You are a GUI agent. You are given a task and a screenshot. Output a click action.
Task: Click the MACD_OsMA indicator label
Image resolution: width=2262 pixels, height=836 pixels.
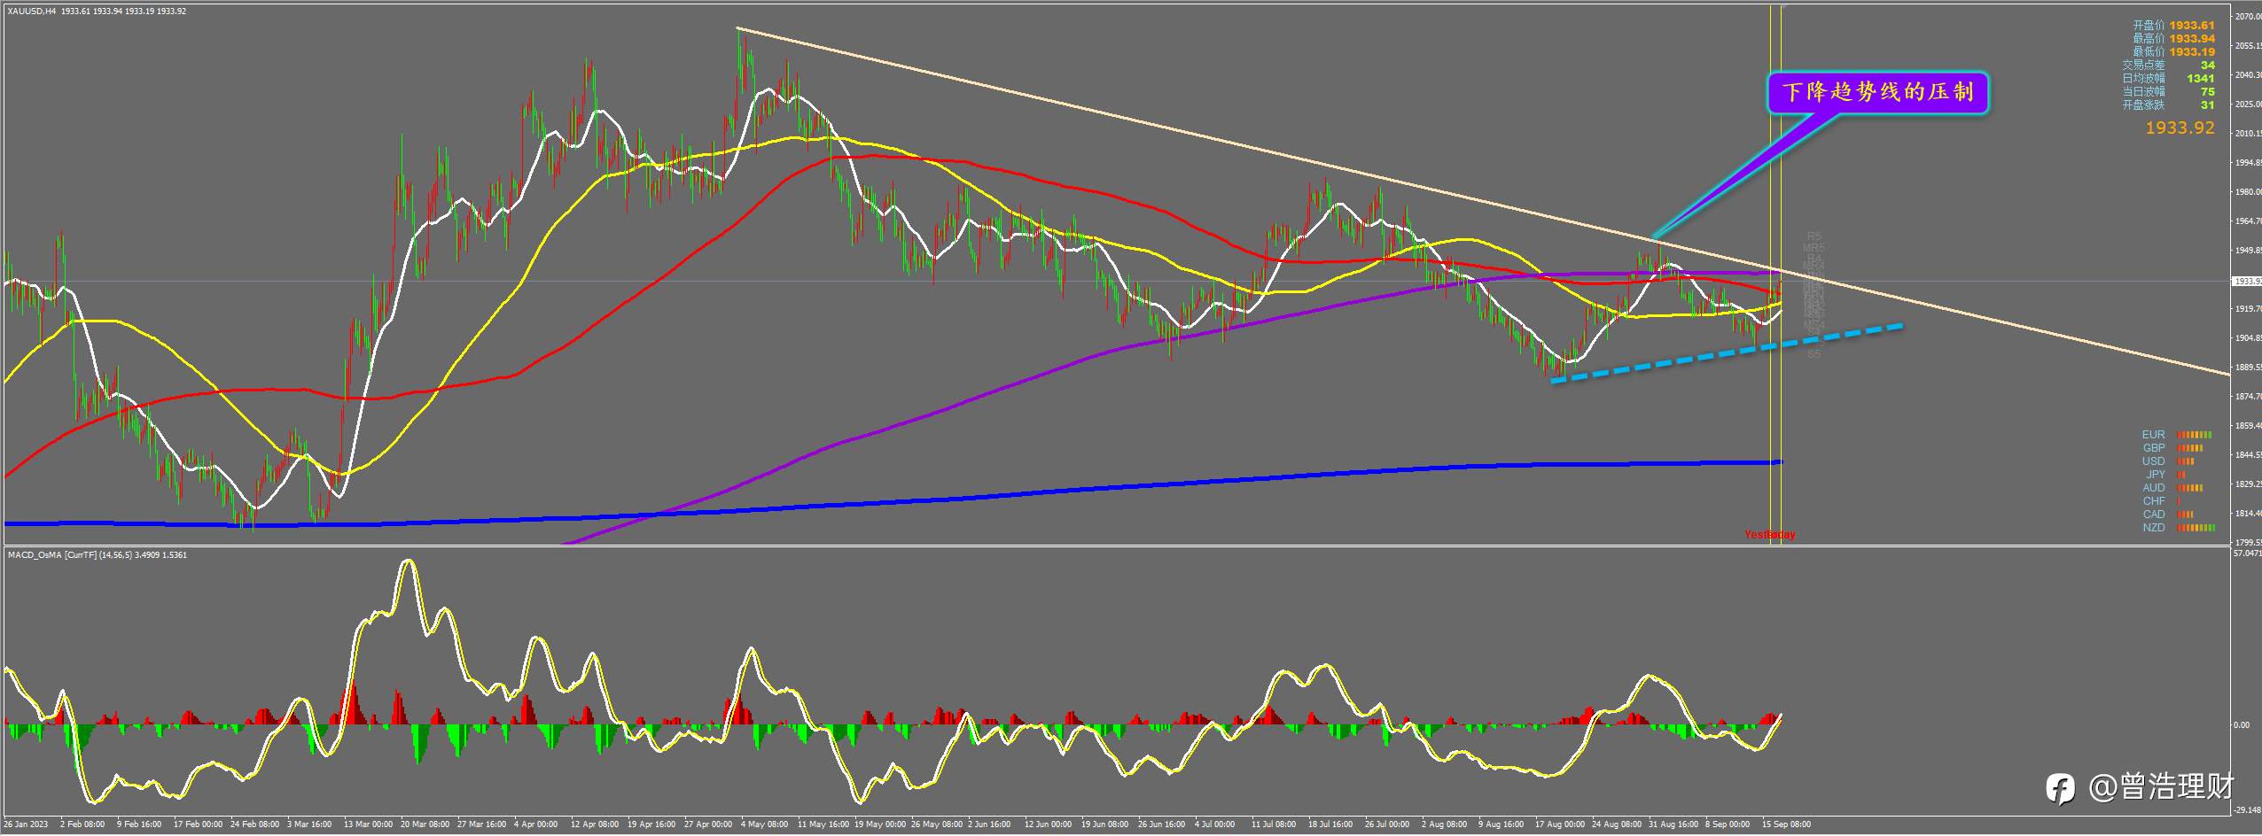[x=97, y=555]
